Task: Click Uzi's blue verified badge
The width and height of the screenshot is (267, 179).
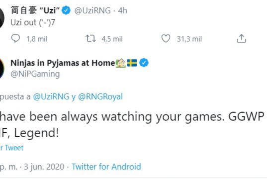Action: click(x=66, y=10)
